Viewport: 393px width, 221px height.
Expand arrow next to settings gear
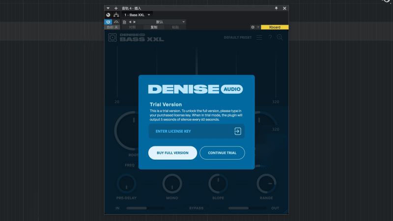(258, 27)
